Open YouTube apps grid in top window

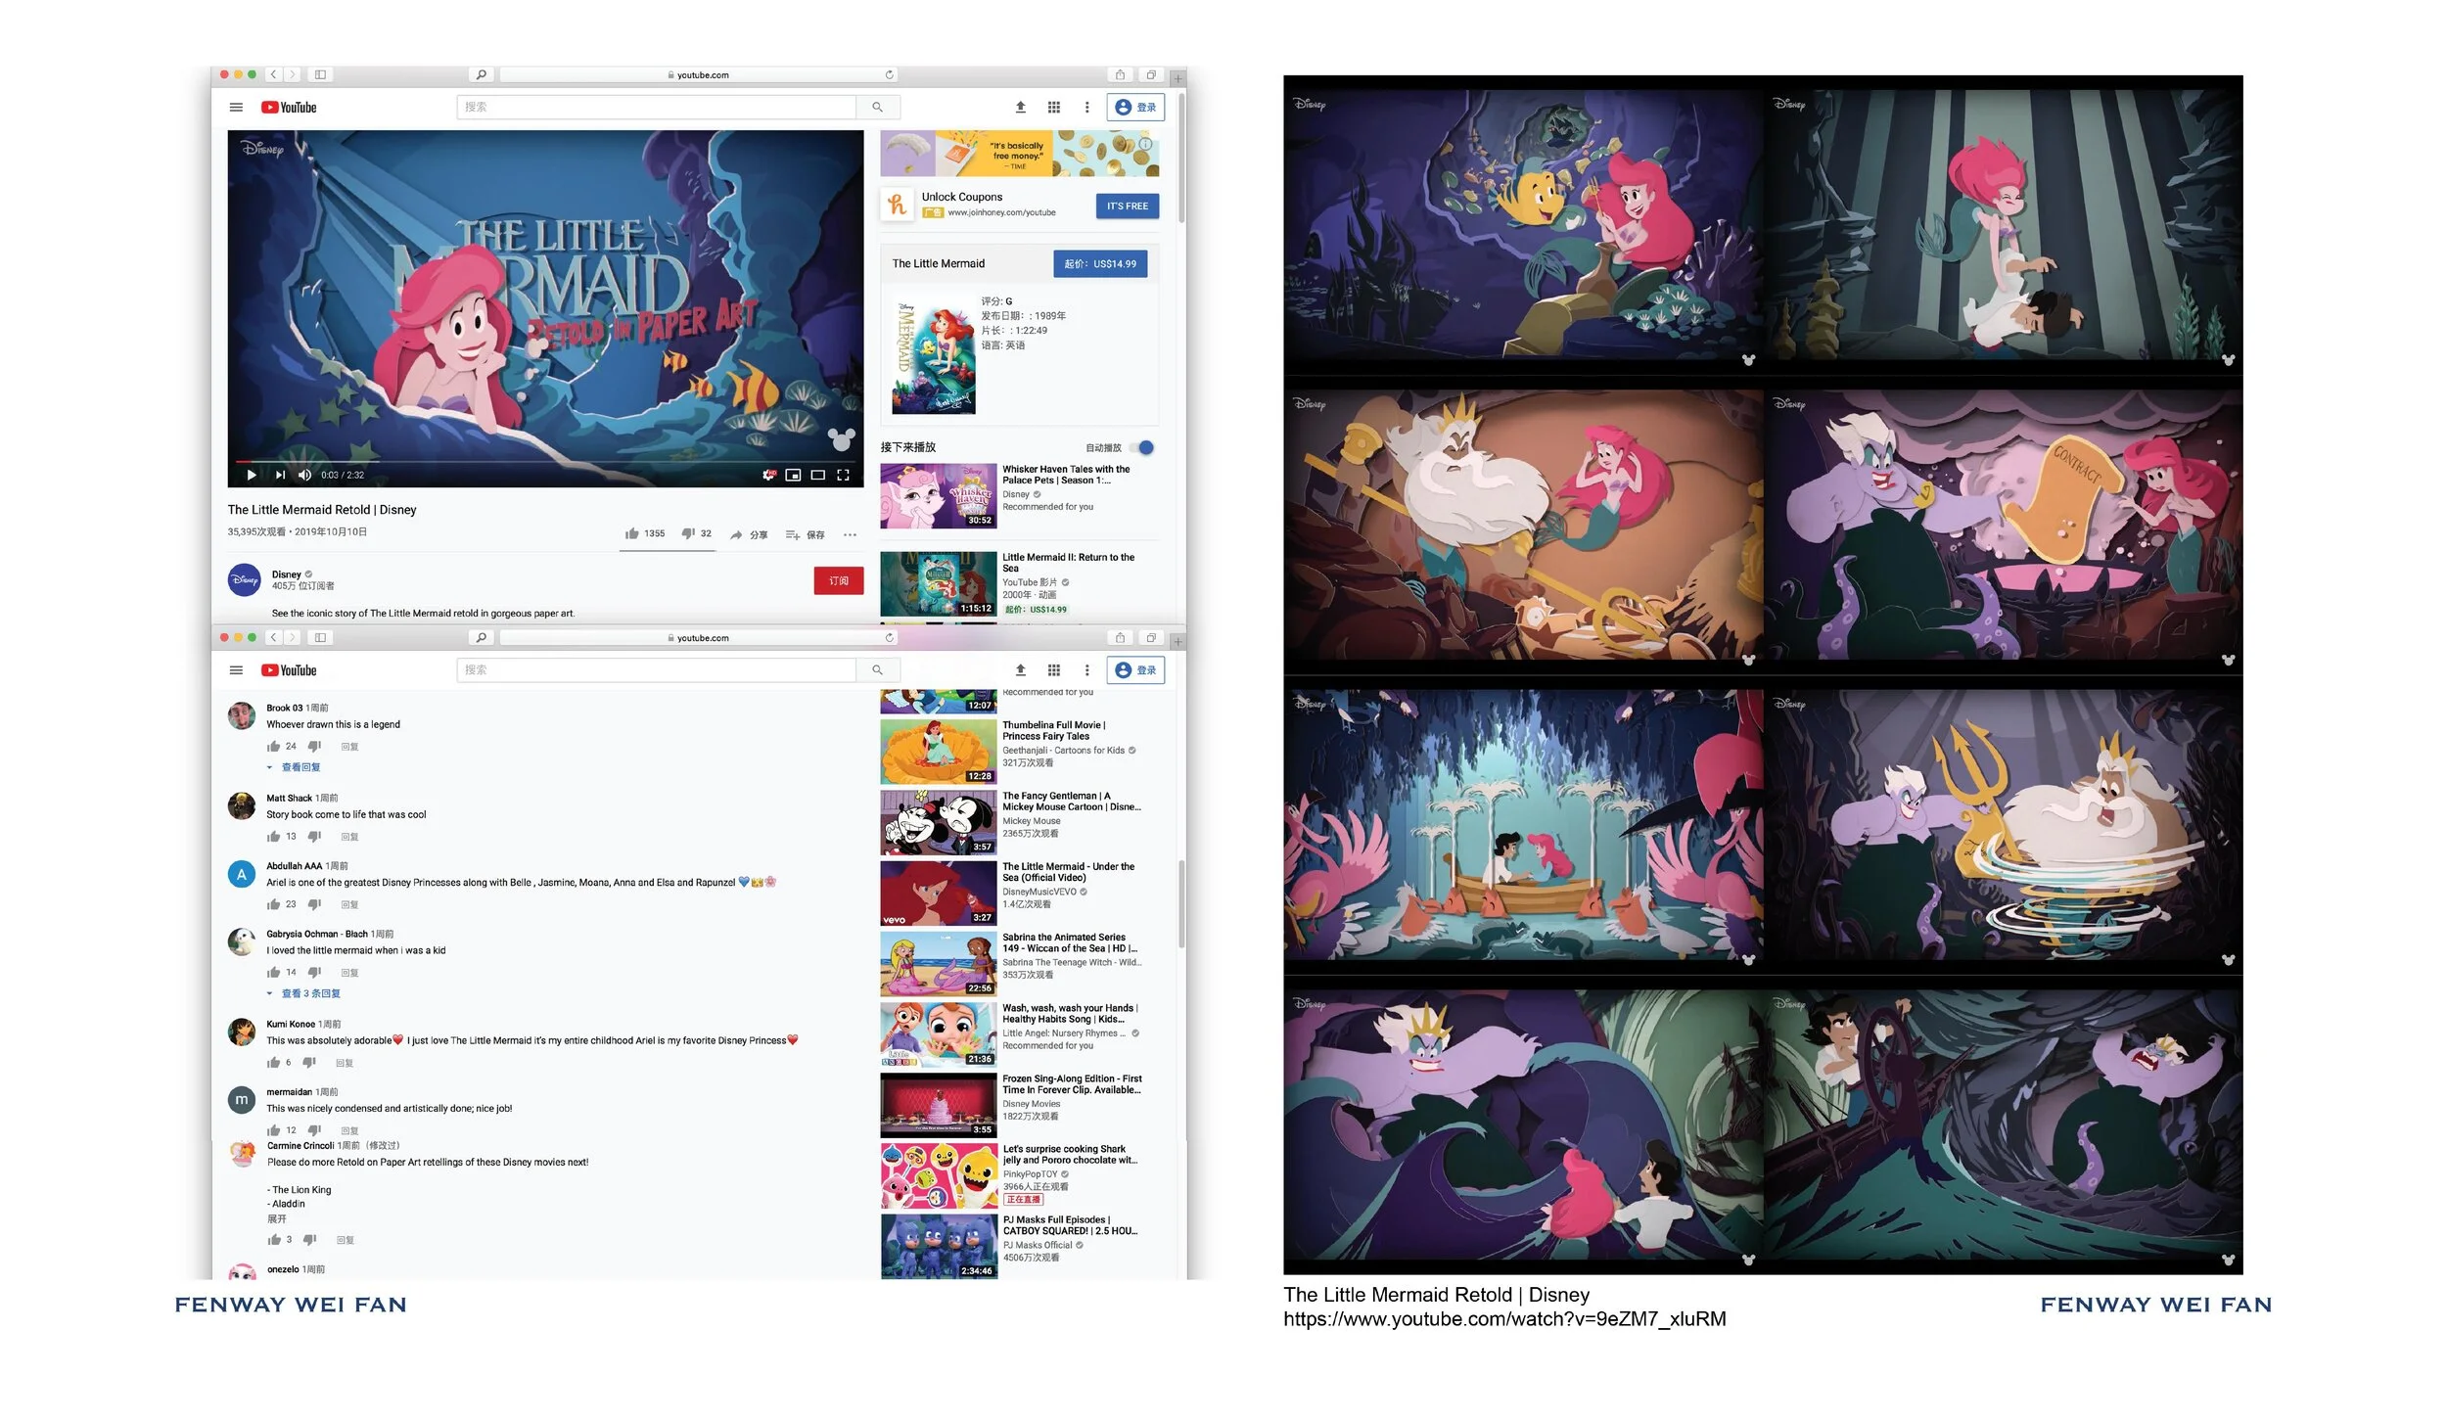pyautogui.click(x=1053, y=108)
